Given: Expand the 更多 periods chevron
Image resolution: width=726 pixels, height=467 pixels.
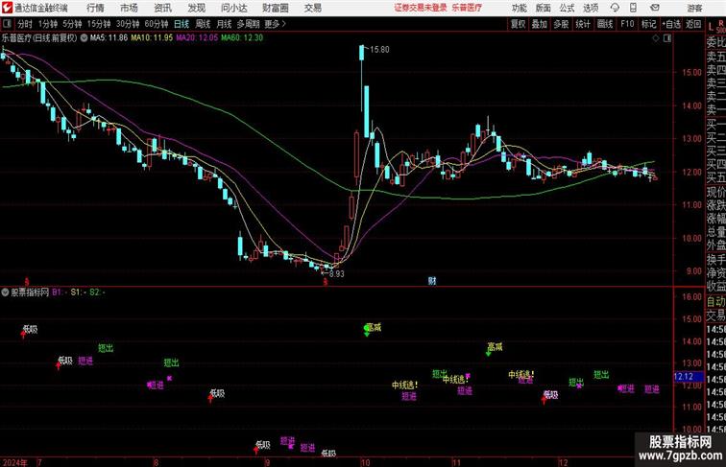Looking at the screenshot, I should pos(284,24).
